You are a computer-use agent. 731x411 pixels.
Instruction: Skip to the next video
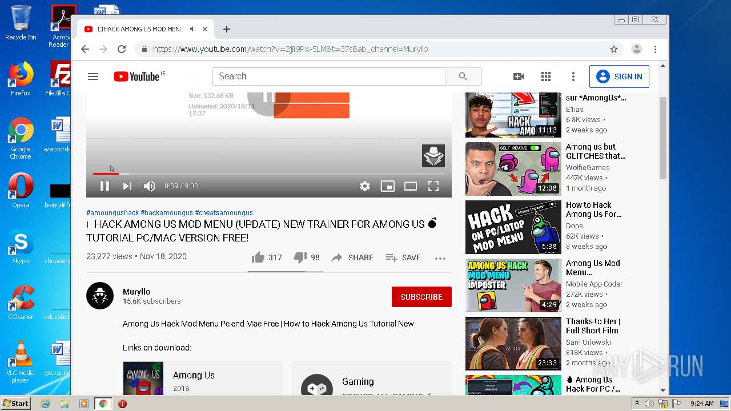(127, 186)
